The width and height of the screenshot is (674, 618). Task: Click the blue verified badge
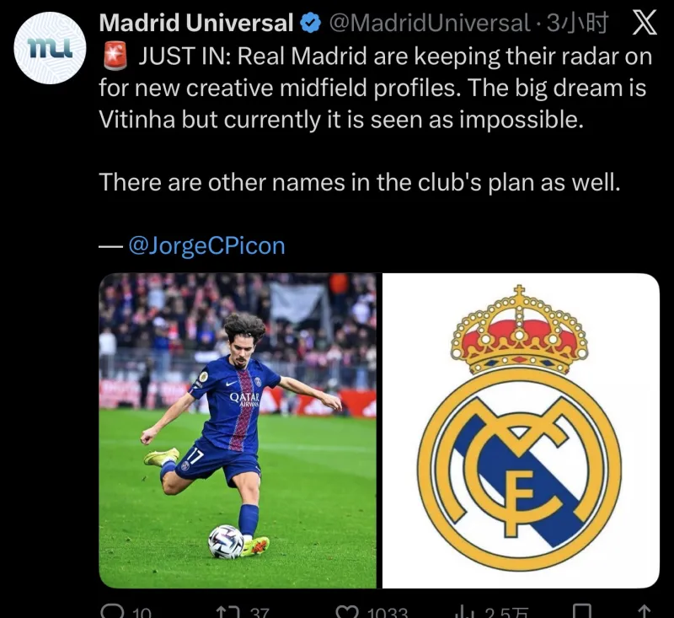(310, 24)
